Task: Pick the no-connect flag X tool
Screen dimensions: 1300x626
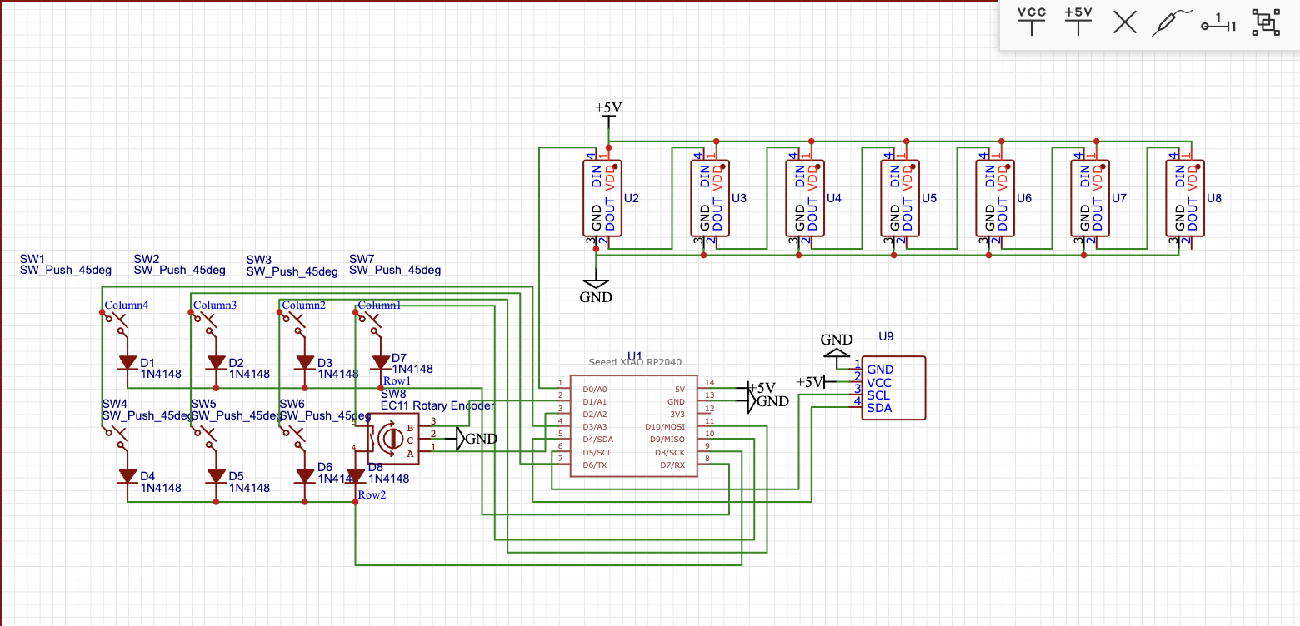Action: (x=1125, y=23)
